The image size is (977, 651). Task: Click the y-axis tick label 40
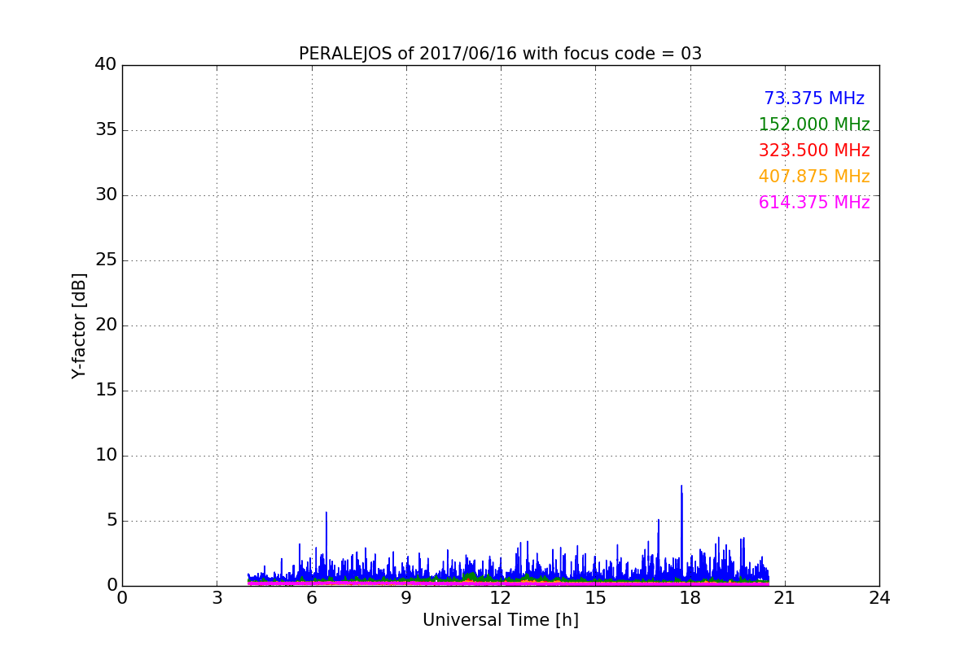pos(106,65)
